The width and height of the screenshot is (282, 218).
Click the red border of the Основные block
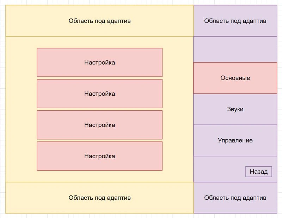tap(235, 63)
